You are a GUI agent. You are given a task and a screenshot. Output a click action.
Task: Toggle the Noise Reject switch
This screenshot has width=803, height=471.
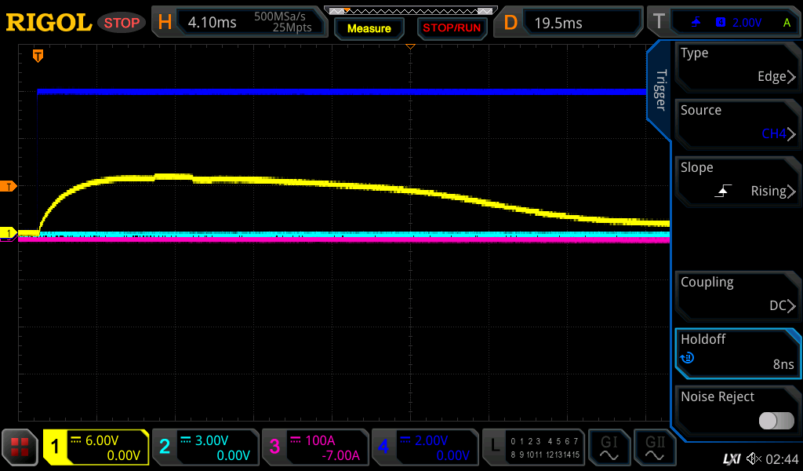[x=776, y=421]
